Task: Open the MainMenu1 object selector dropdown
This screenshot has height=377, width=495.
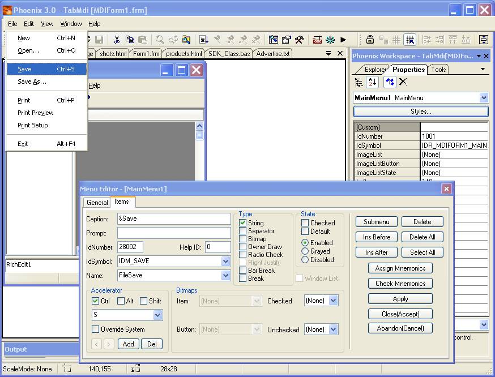Action: click(484, 98)
